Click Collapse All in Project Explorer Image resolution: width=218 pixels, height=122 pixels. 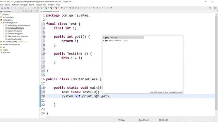click(x=24, y=11)
